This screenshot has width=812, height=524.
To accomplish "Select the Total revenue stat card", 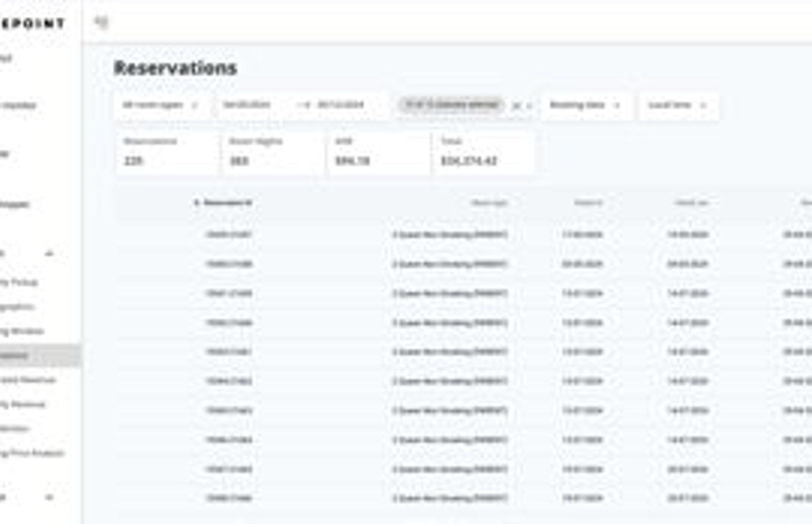I will (484, 152).
